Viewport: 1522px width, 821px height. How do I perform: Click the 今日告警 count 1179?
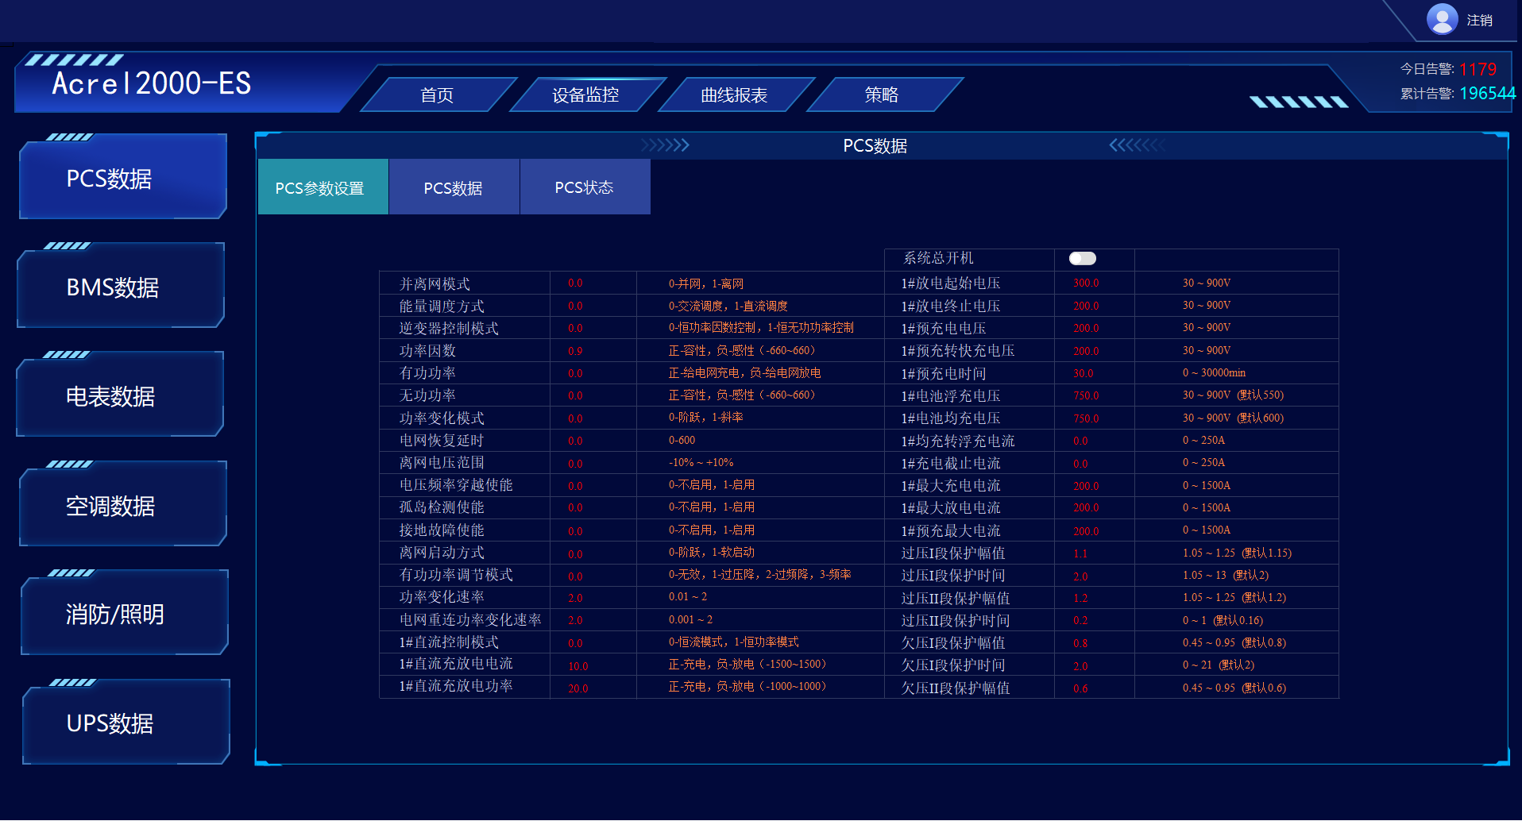click(1477, 69)
